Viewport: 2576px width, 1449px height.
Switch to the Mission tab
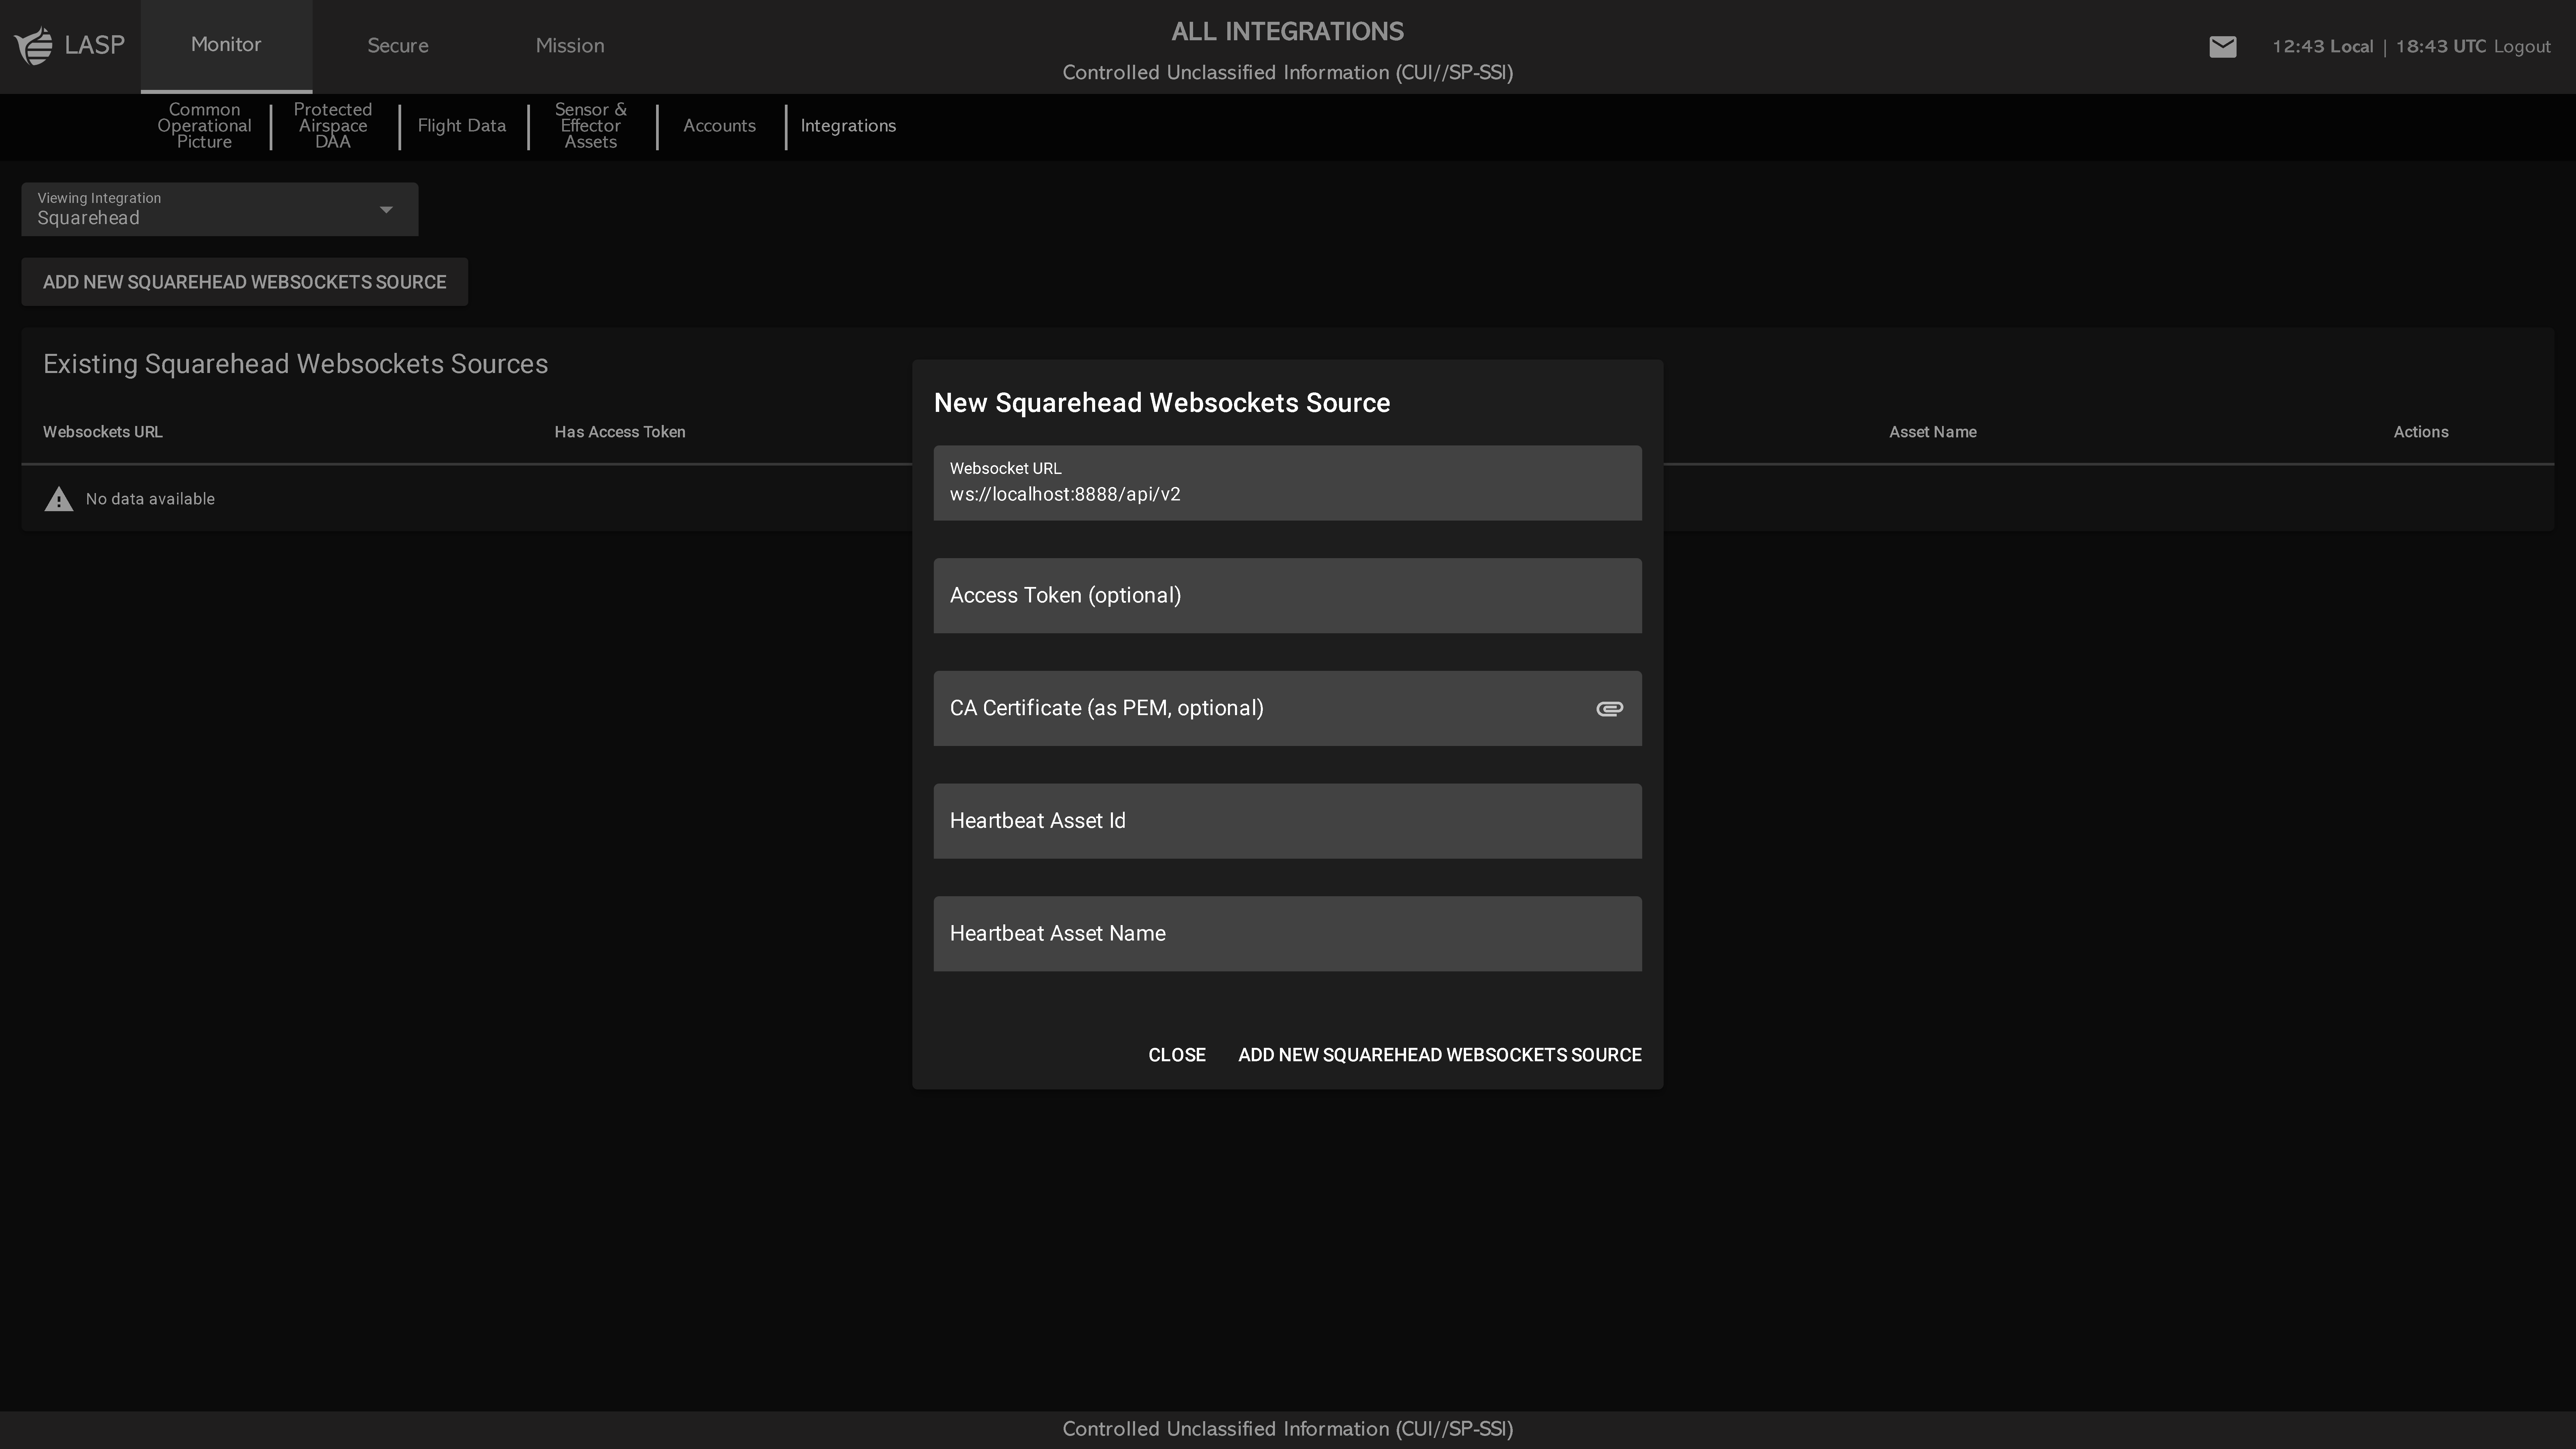click(570, 46)
